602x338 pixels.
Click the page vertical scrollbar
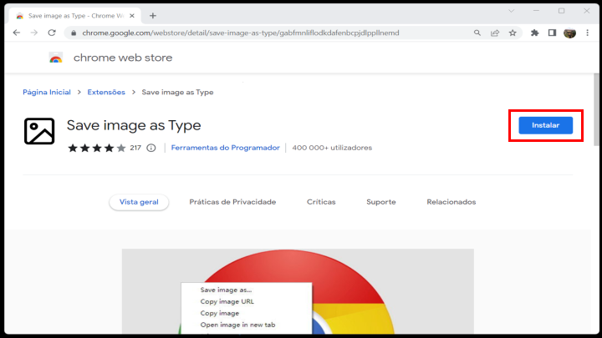(596, 109)
